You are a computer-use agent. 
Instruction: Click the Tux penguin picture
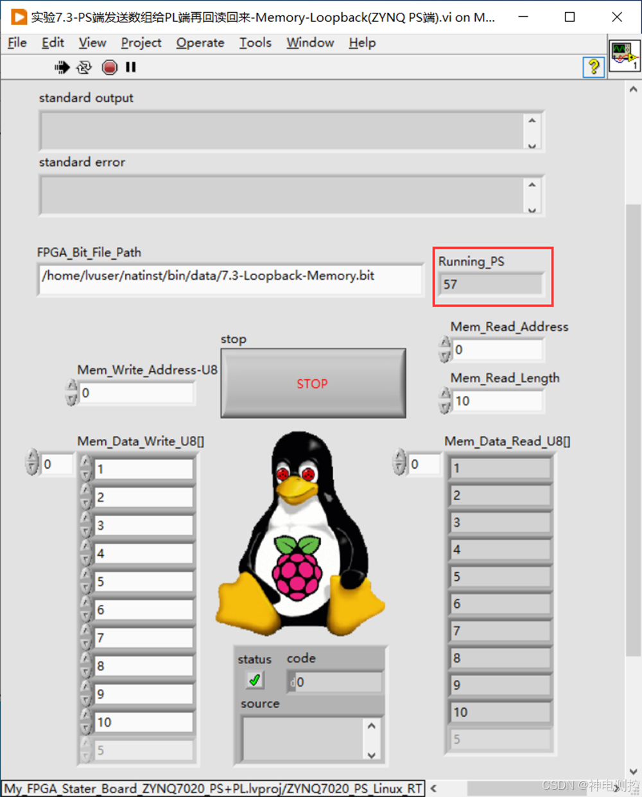click(300, 534)
